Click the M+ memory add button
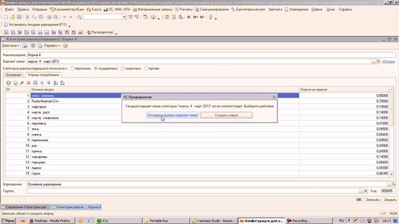 tap(195, 17)
